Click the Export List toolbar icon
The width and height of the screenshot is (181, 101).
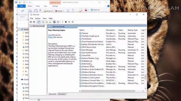pos(50,22)
